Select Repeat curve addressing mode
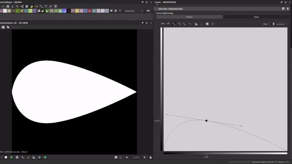The image size is (292, 164). pos(189,17)
